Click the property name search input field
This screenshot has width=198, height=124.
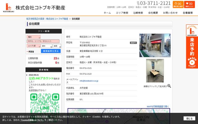click(x=43, y=41)
